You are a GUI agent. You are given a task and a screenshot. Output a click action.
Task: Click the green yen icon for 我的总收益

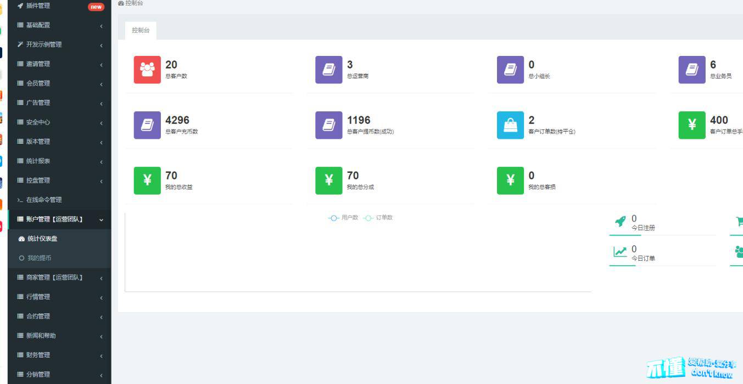[x=147, y=180]
